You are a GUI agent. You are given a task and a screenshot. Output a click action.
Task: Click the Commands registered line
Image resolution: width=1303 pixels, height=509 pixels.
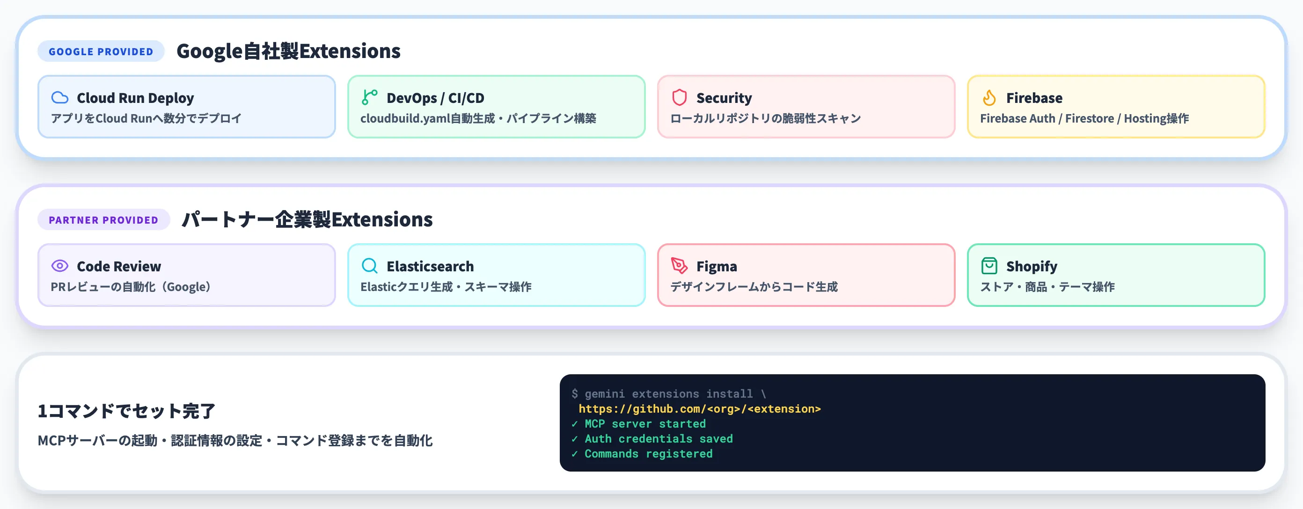[642, 454]
